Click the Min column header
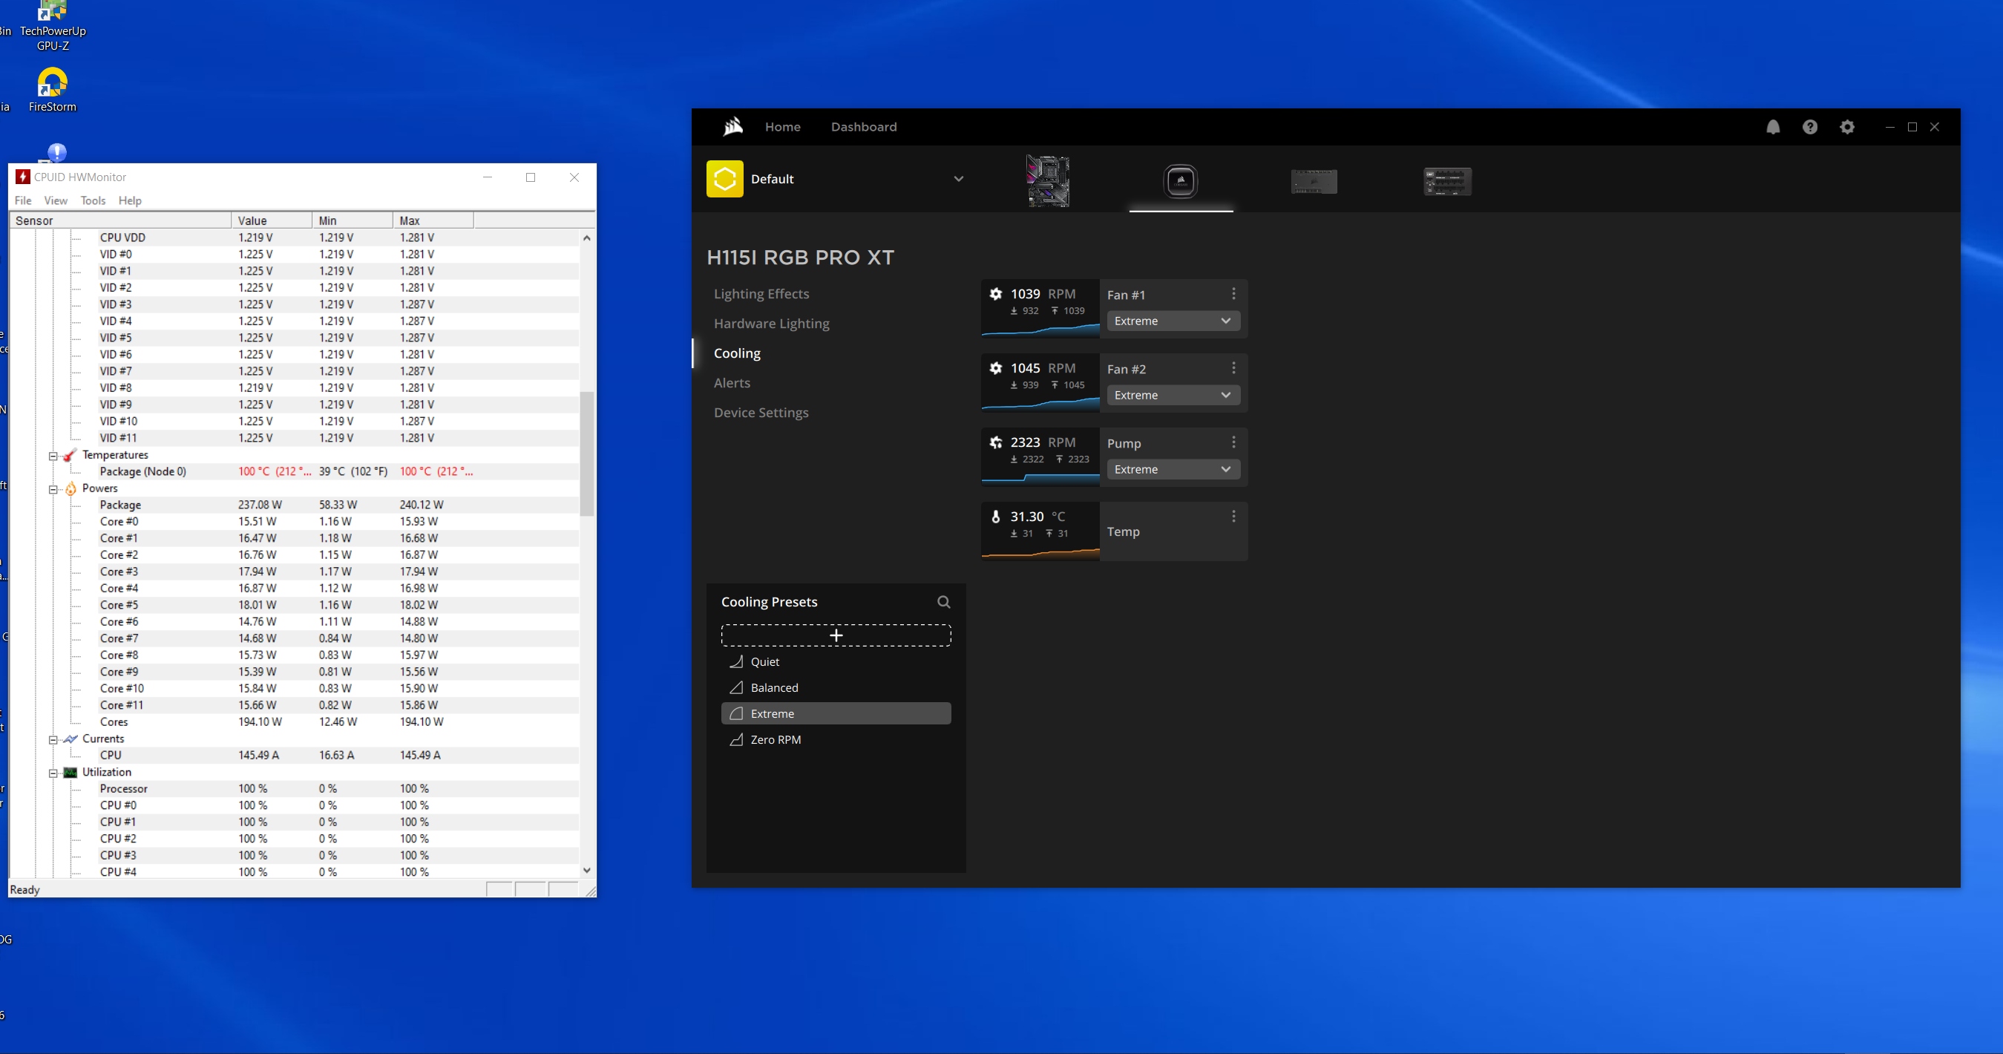 353,220
